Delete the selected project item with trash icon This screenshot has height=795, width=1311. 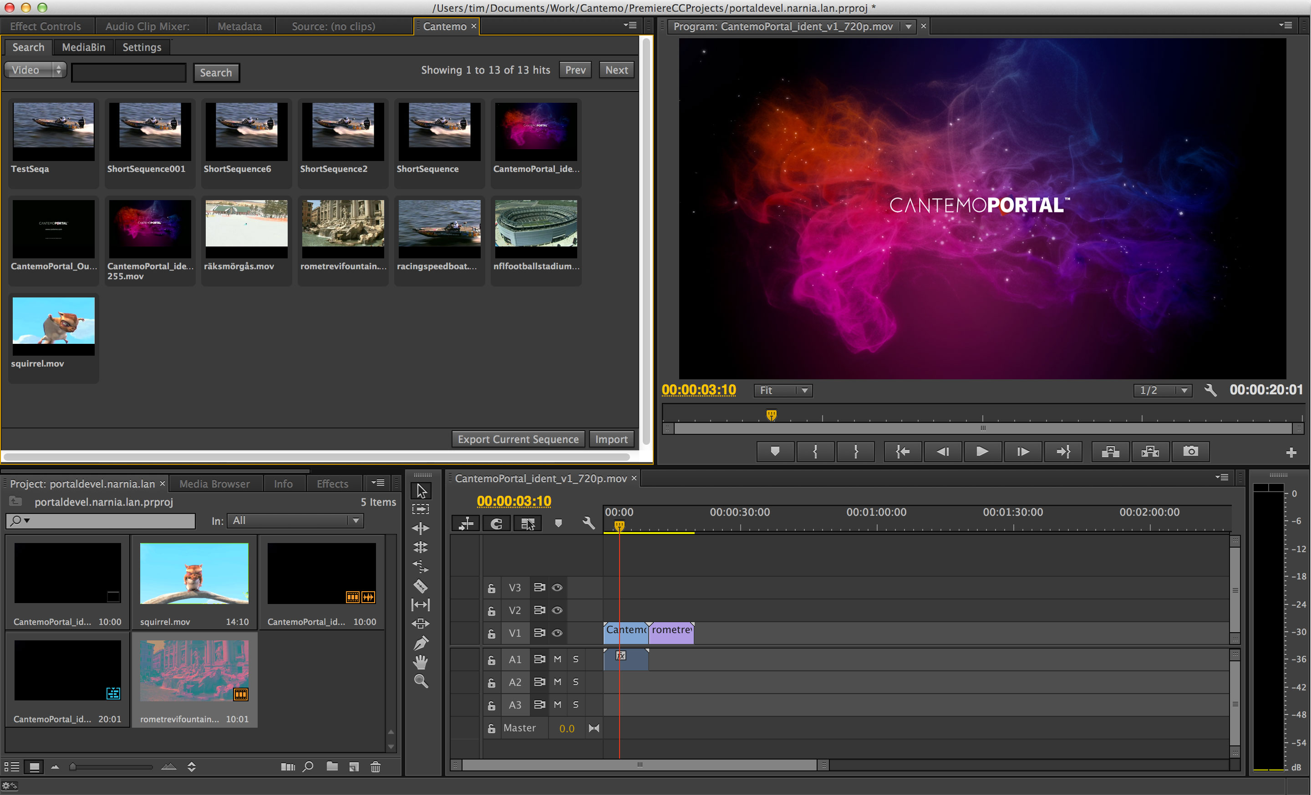pos(376,766)
